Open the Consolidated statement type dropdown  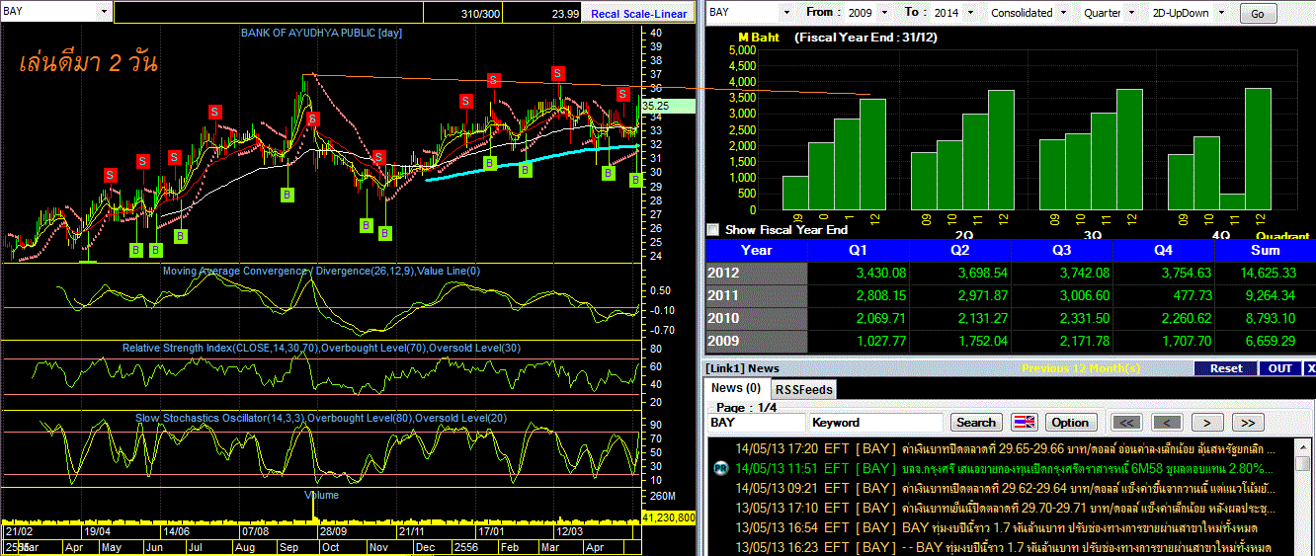click(x=1062, y=12)
